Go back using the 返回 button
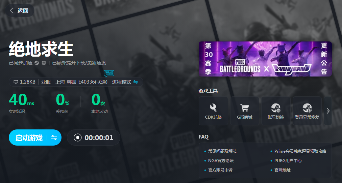This screenshot has height=183, width=342. tap(19, 11)
